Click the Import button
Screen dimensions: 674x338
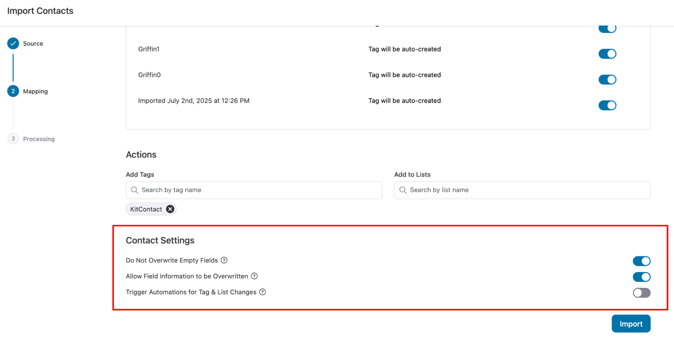coord(631,324)
